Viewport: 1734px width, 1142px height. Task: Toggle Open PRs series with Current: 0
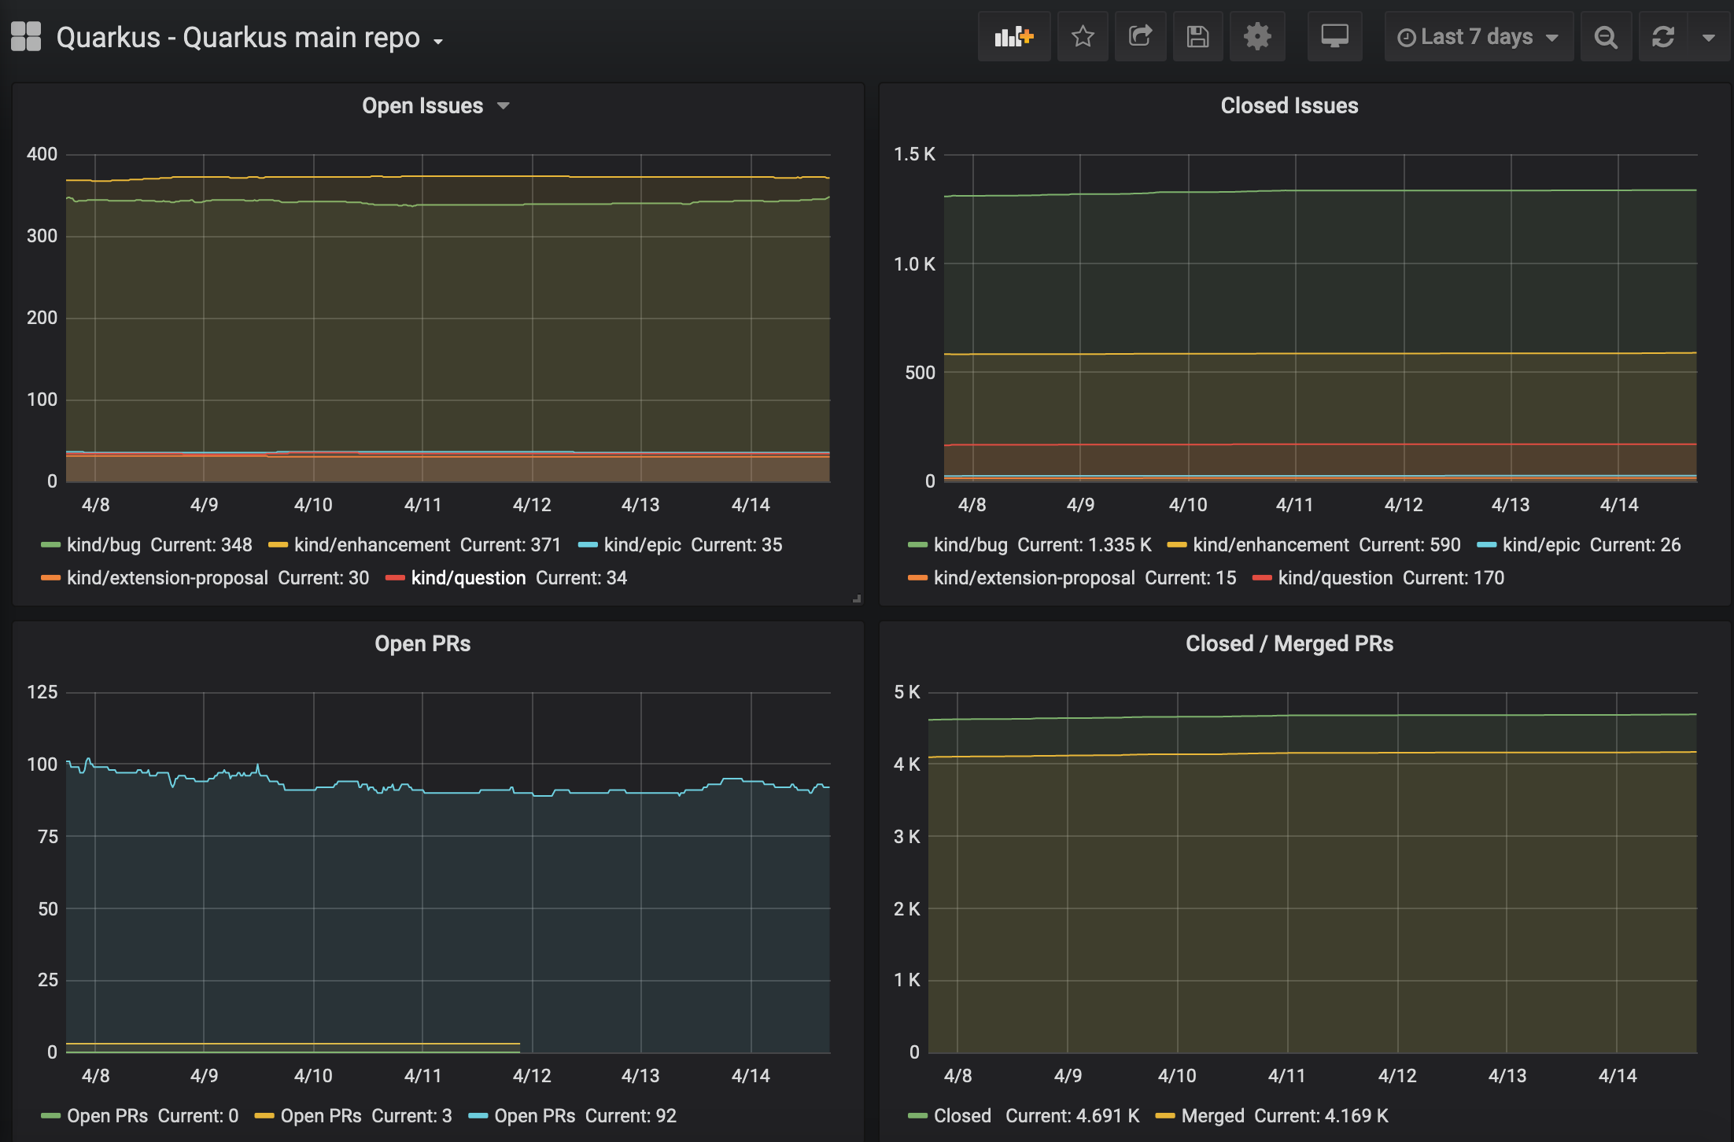pyautogui.click(x=107, y=1116)
